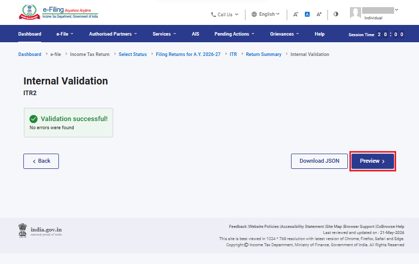Click 'Internal Validation' breadcrumb text

tap(310, 54)
